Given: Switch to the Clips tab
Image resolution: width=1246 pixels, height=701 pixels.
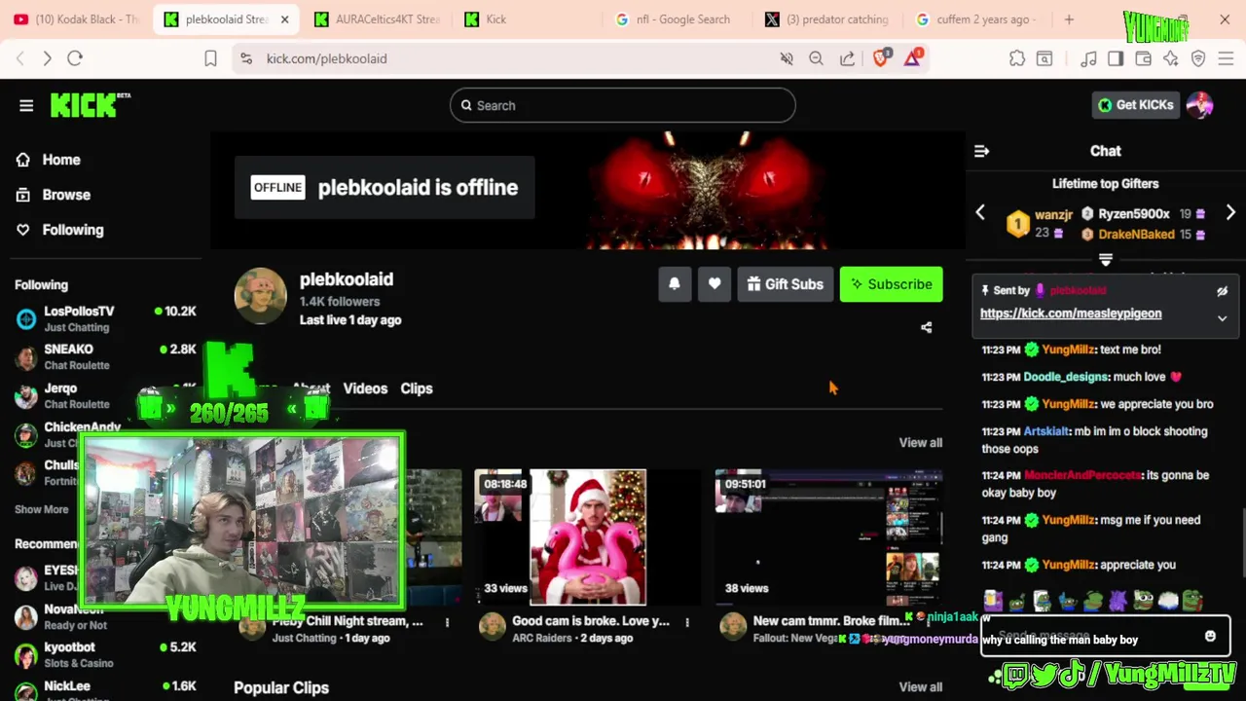Looking at the screenshot, I should point(417,388).
